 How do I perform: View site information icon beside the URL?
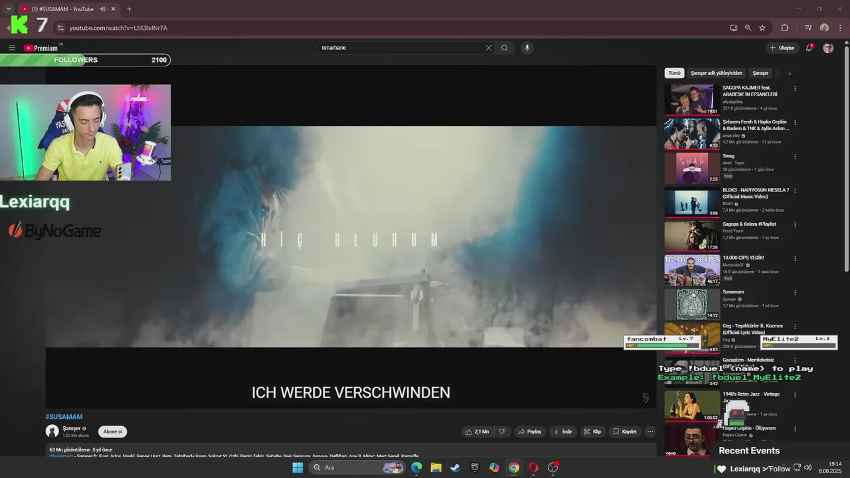[x=60, y=28]
